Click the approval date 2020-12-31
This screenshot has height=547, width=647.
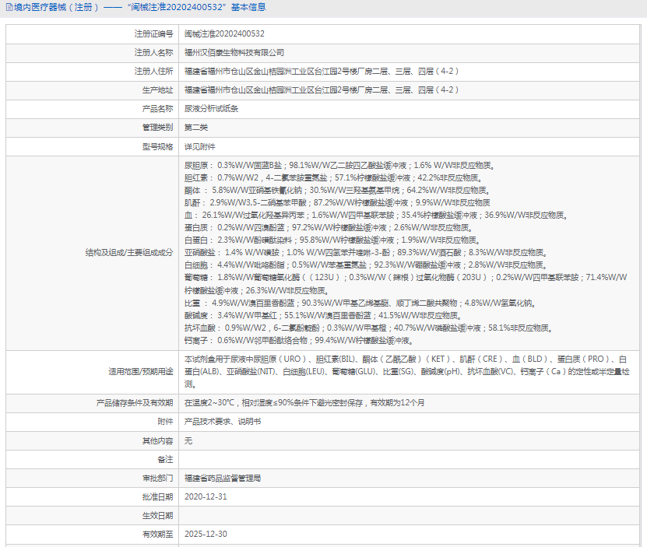(x=206, y=496)
